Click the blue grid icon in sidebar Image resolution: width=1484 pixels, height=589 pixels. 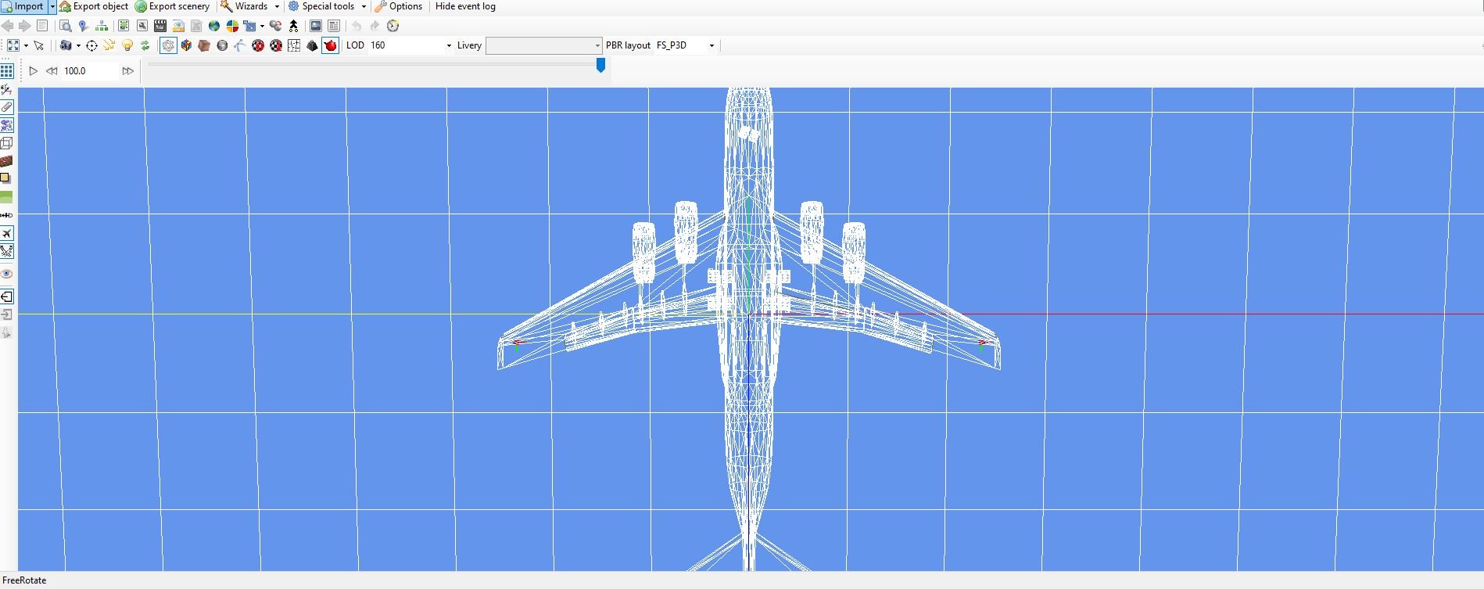click(x=7, y=70)
